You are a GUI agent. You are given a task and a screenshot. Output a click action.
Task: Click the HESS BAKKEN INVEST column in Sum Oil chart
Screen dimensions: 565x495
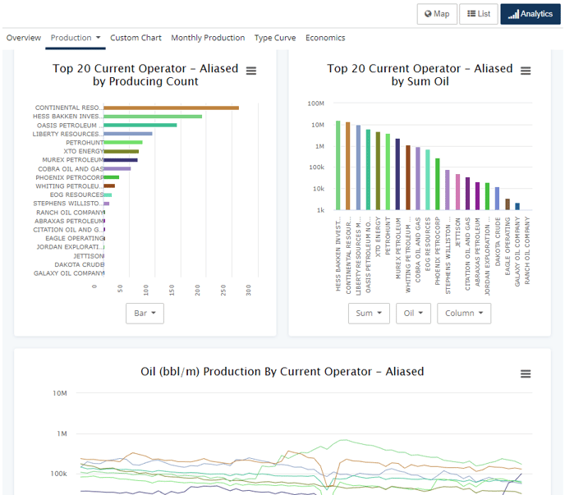(x=338, y=165)
